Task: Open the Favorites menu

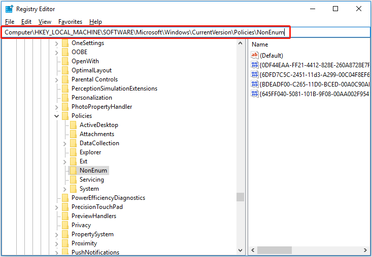Action: coord(70,22)
